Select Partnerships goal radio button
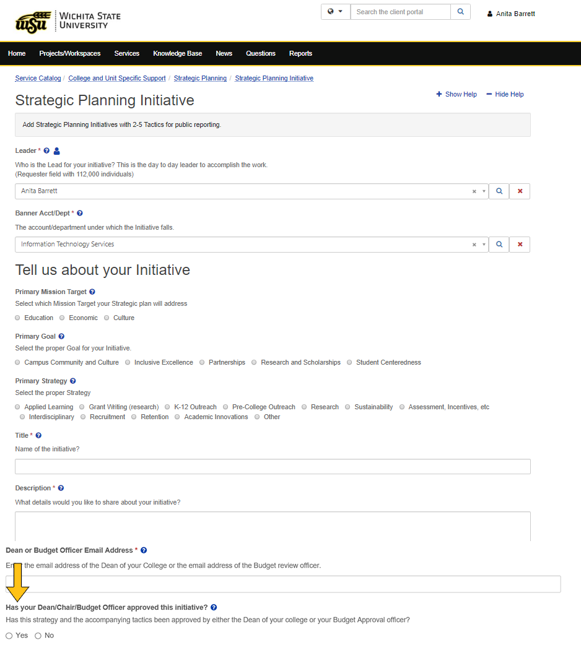 point(202,362)
